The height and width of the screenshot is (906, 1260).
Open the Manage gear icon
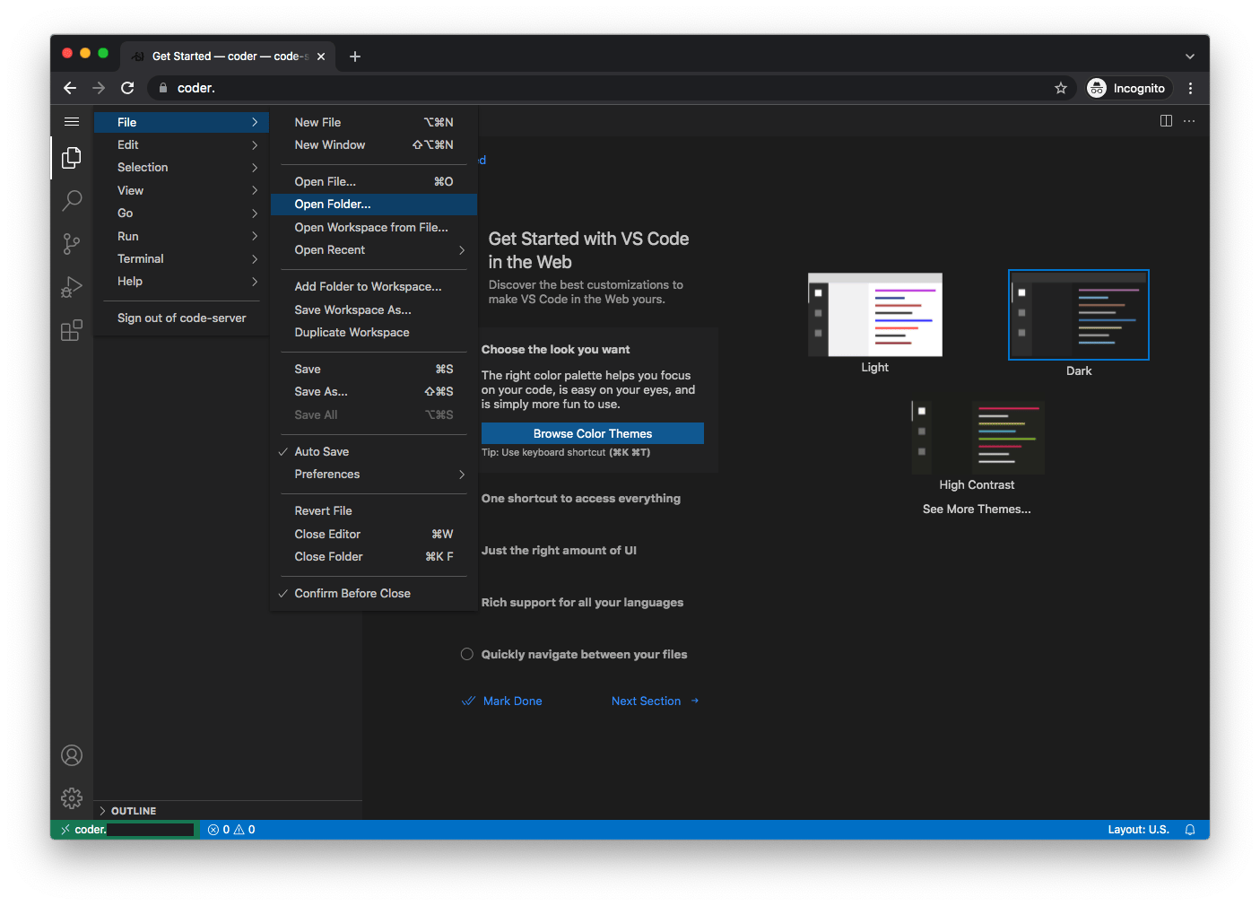pyautogui.click(x=72, y=798)
